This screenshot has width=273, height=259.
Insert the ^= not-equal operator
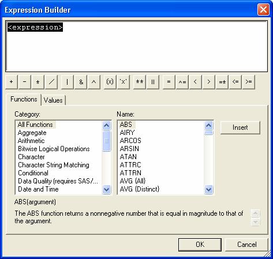point(182,82)
